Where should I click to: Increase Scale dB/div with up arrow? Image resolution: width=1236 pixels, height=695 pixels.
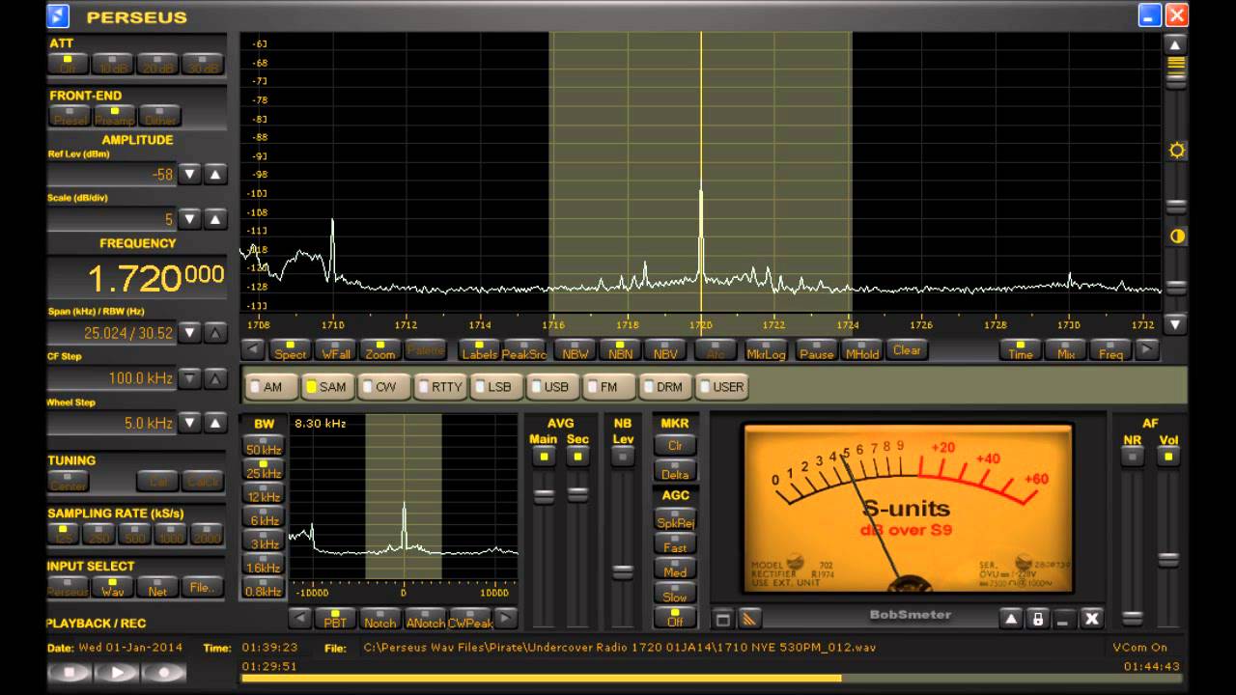pos(216,219)
